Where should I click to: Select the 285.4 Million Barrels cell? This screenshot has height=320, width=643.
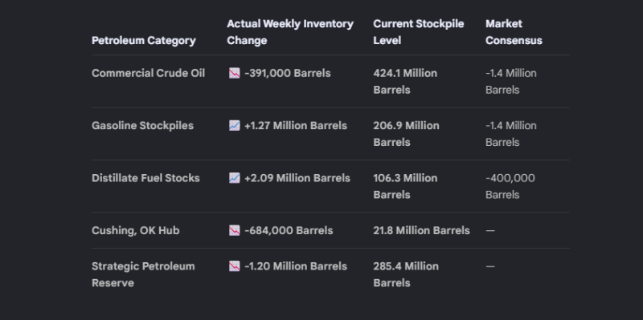(x=406, y=274)
